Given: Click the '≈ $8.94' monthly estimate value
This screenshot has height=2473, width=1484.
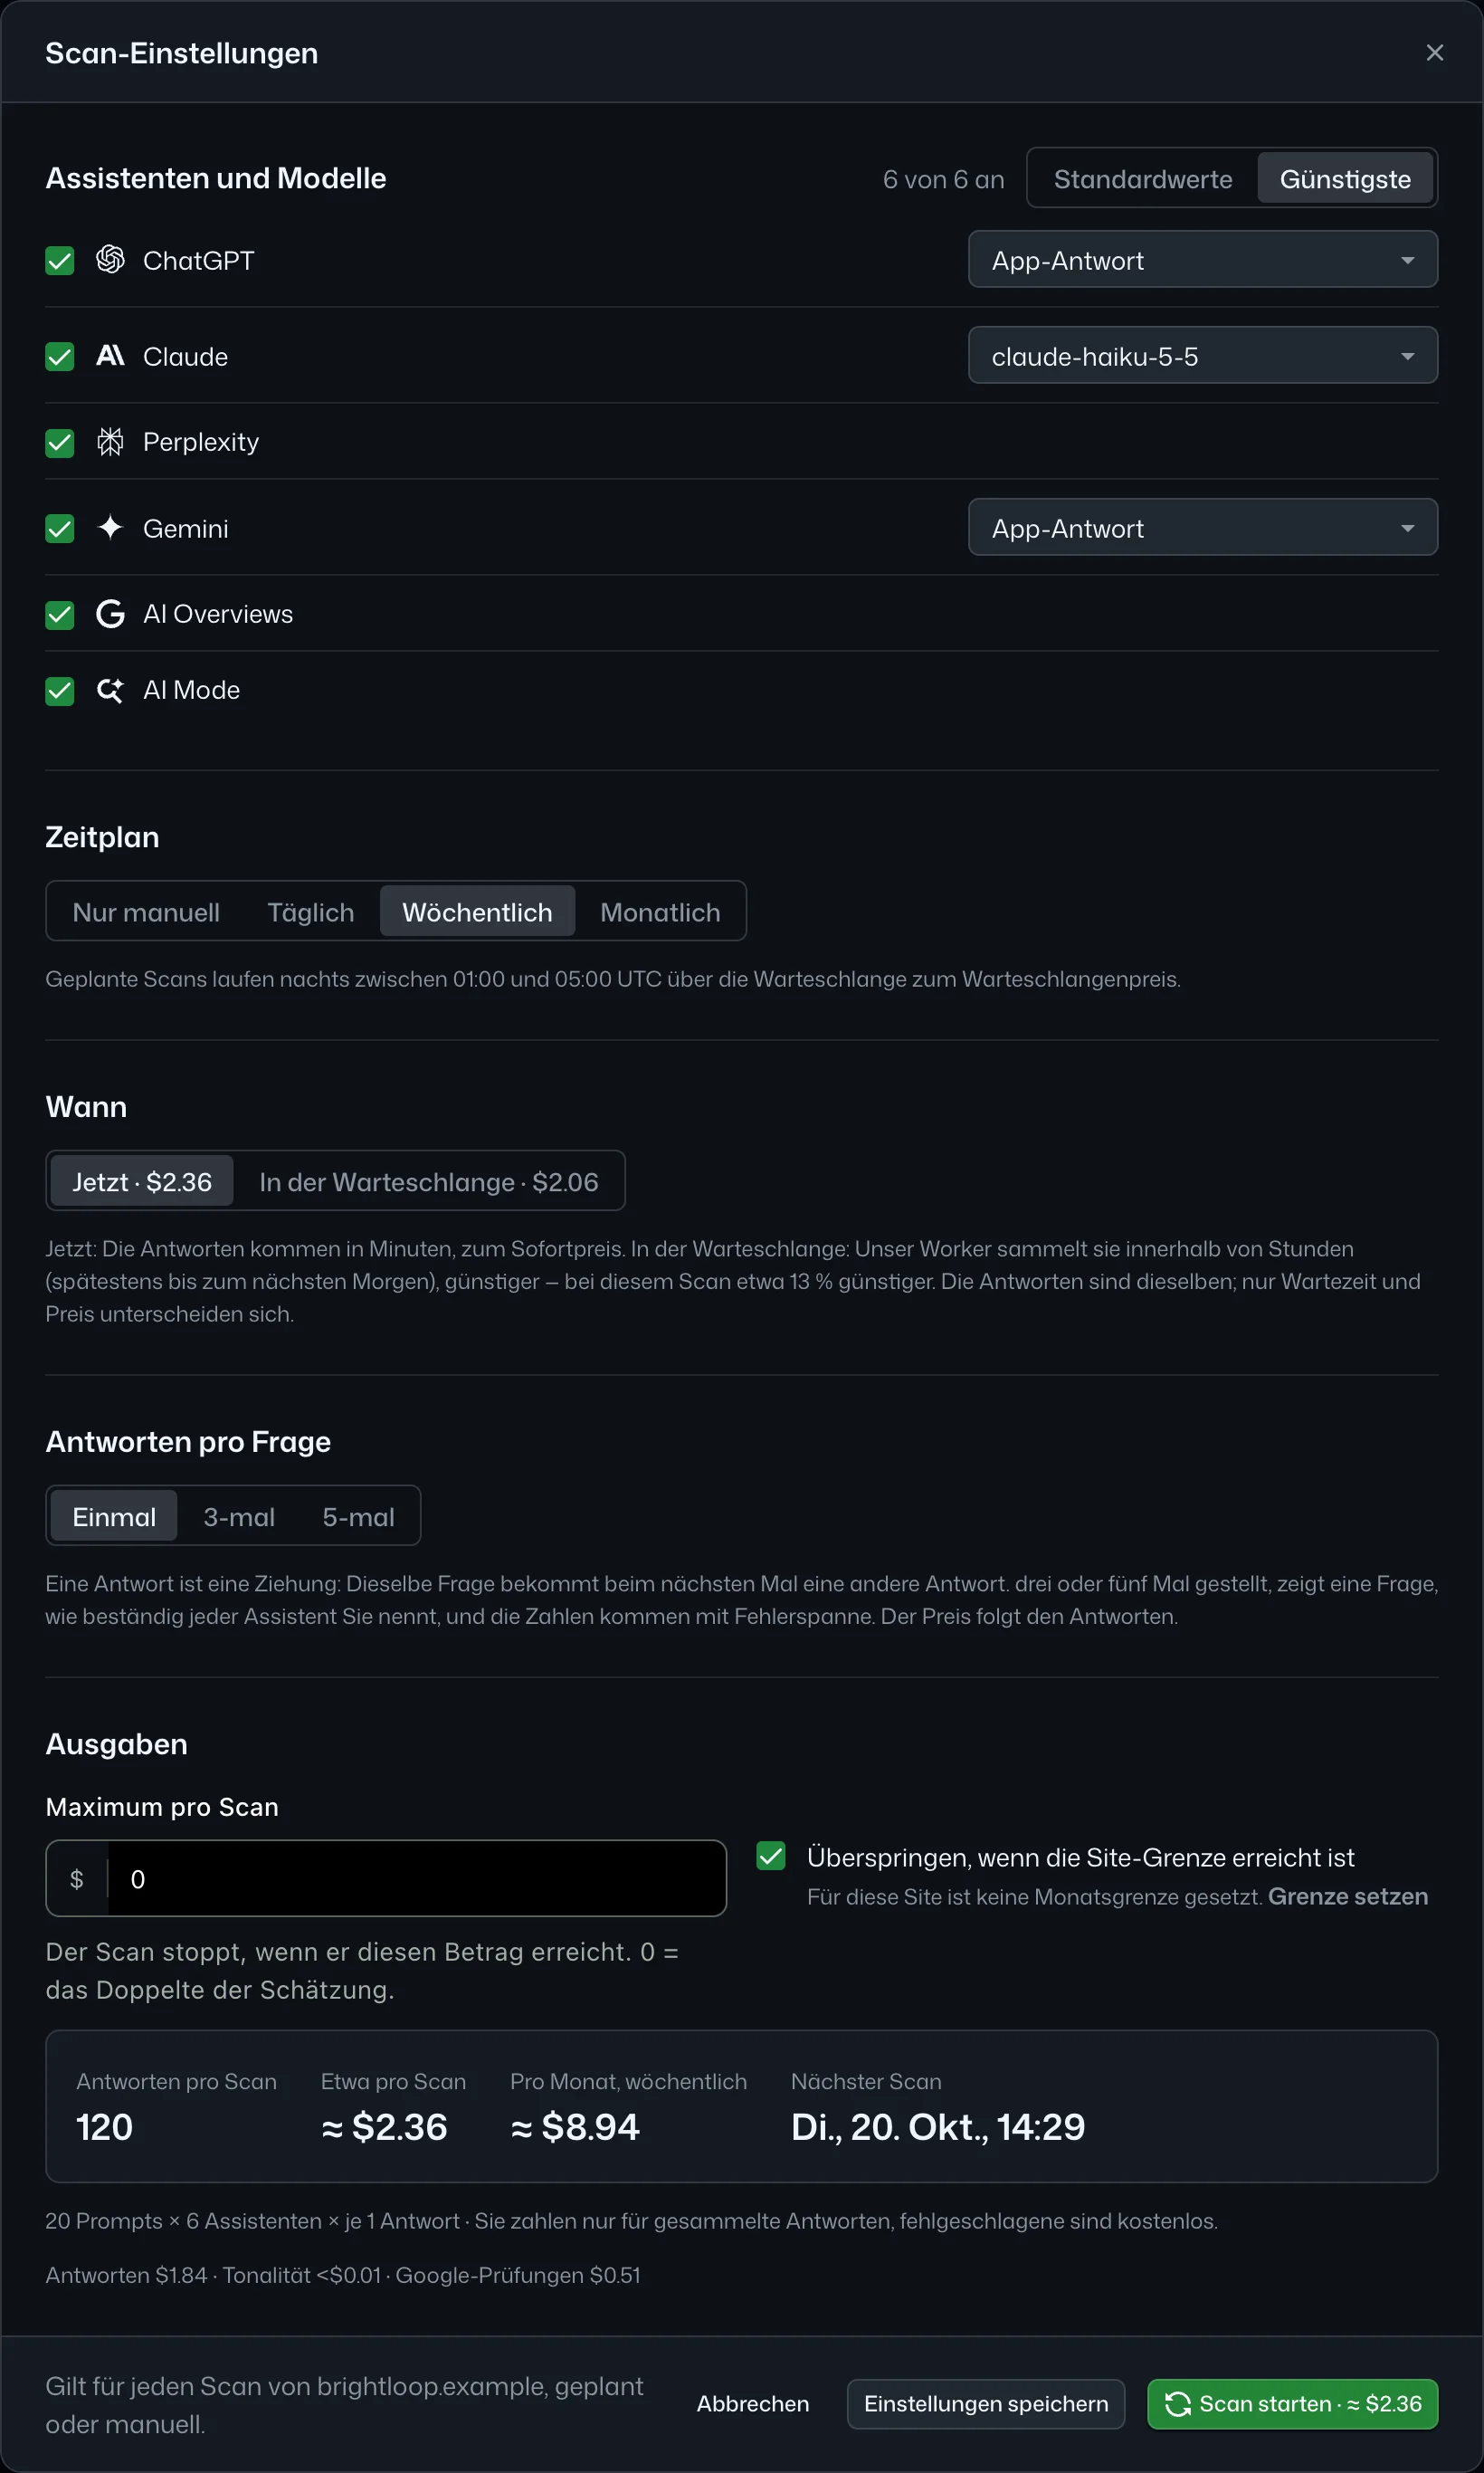Looking at the screenshot, I should point(575,2126).
